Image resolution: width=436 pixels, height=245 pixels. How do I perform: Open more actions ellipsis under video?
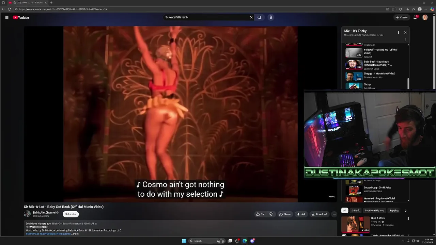334,214
